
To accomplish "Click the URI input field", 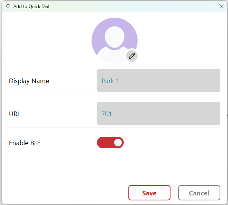I will click(159, 113).
